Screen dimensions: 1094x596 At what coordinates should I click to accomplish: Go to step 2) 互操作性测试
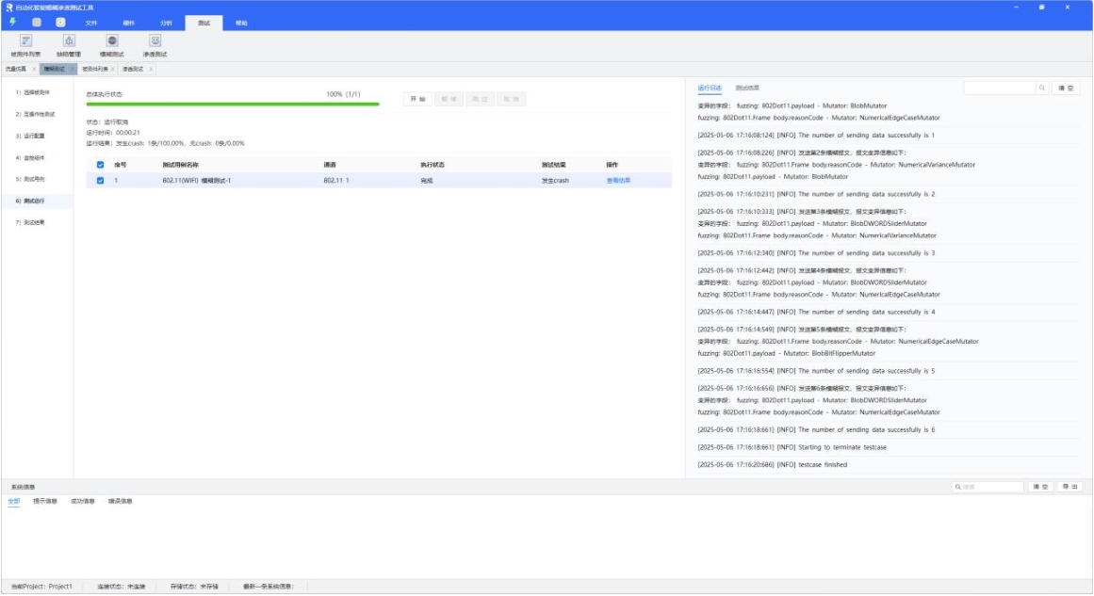pyautogui.click(x=35, y=114)
